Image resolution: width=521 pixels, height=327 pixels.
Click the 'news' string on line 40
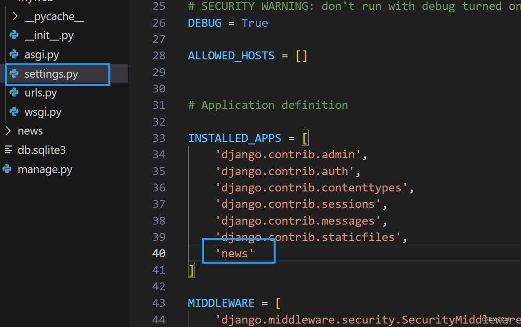235,254
